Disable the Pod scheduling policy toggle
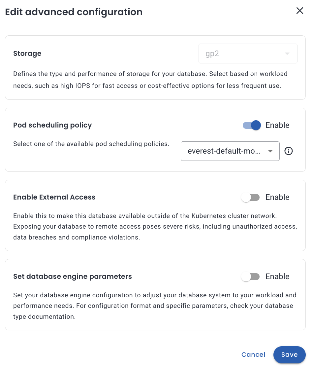 click(252, 125)
